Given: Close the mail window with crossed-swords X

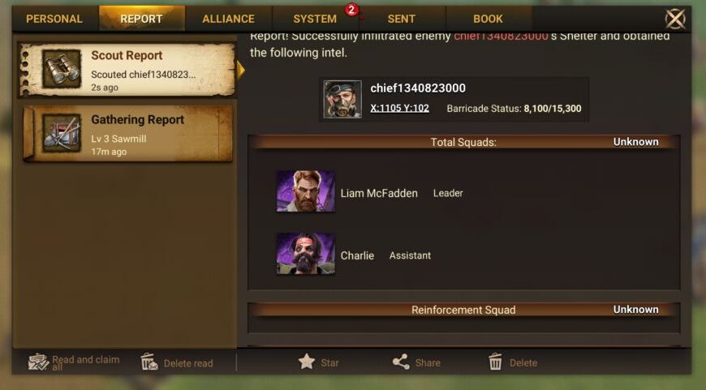Looking at the screenshot, I should (x=675, y=19).
